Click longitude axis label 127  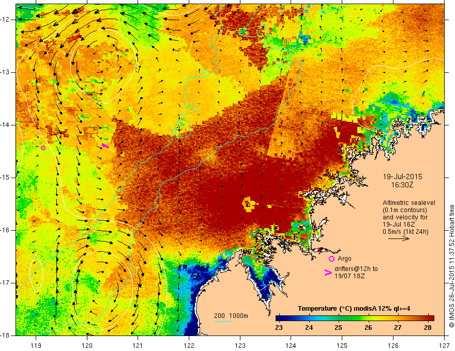(444, 345)
